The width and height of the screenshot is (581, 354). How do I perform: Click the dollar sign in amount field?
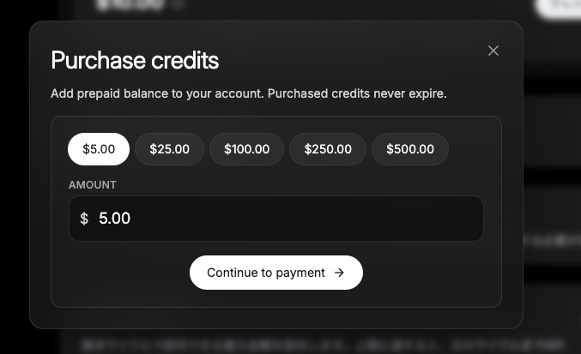point(84,219)
